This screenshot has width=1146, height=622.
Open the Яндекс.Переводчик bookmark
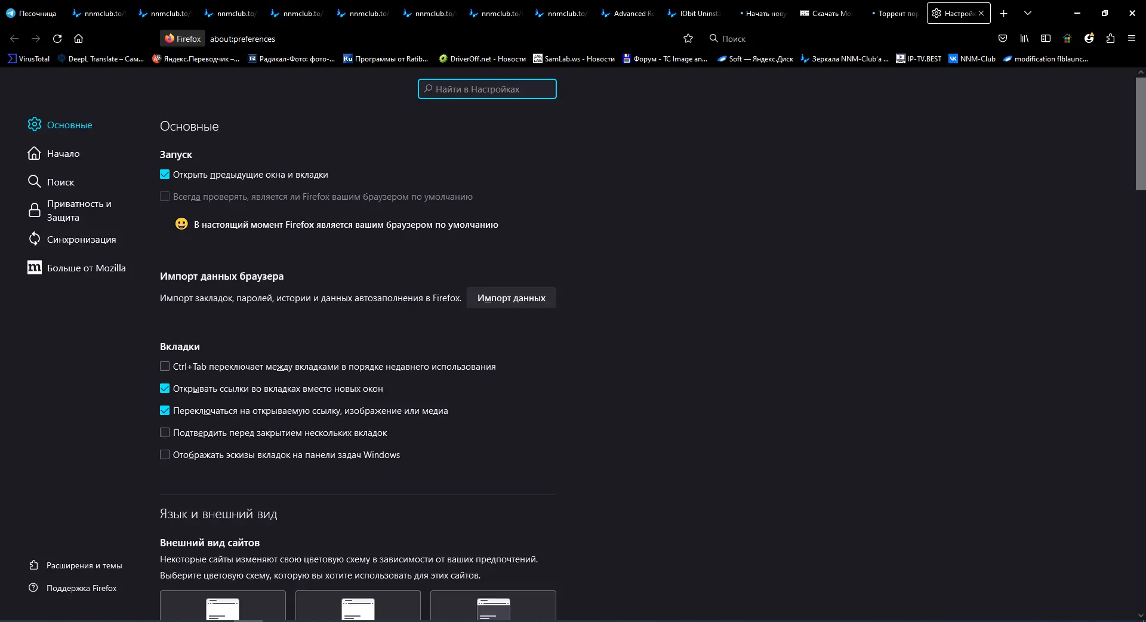196,59
